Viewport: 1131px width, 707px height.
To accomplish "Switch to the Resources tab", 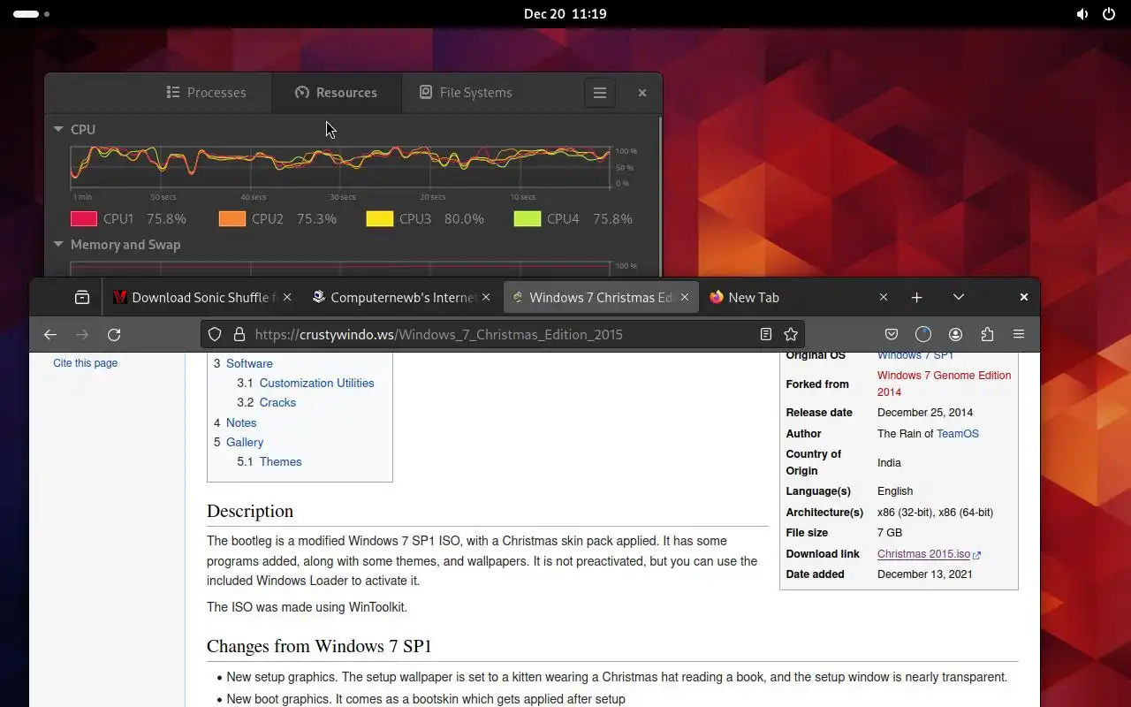I will [x=336, y=93].
